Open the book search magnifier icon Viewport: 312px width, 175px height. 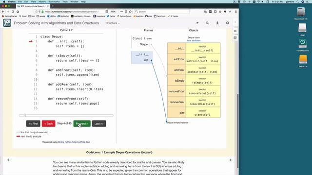tap(207, 23)
